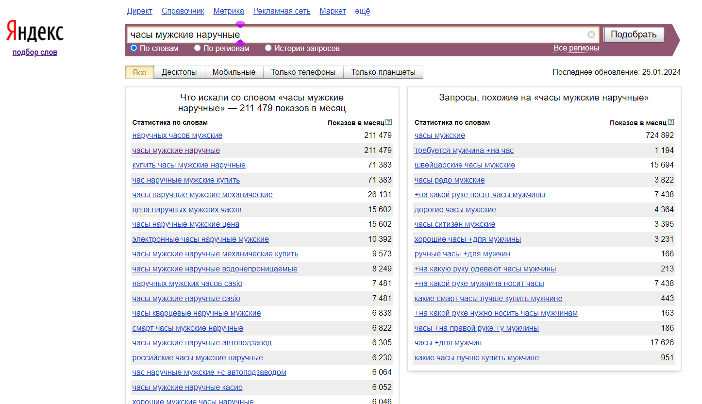Click help icon in left table header
The width and height of the screenshot is (702, 404).
pos(388,122)
